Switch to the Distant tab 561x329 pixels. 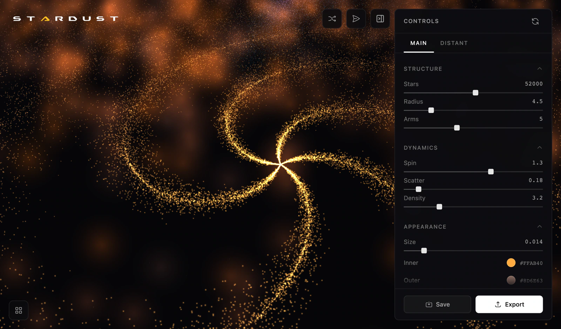coord(454,43)
